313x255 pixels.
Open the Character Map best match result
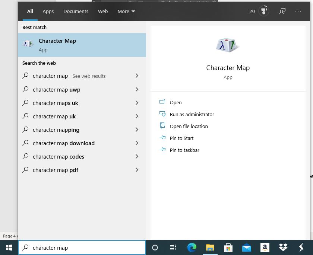click(82, 45)
